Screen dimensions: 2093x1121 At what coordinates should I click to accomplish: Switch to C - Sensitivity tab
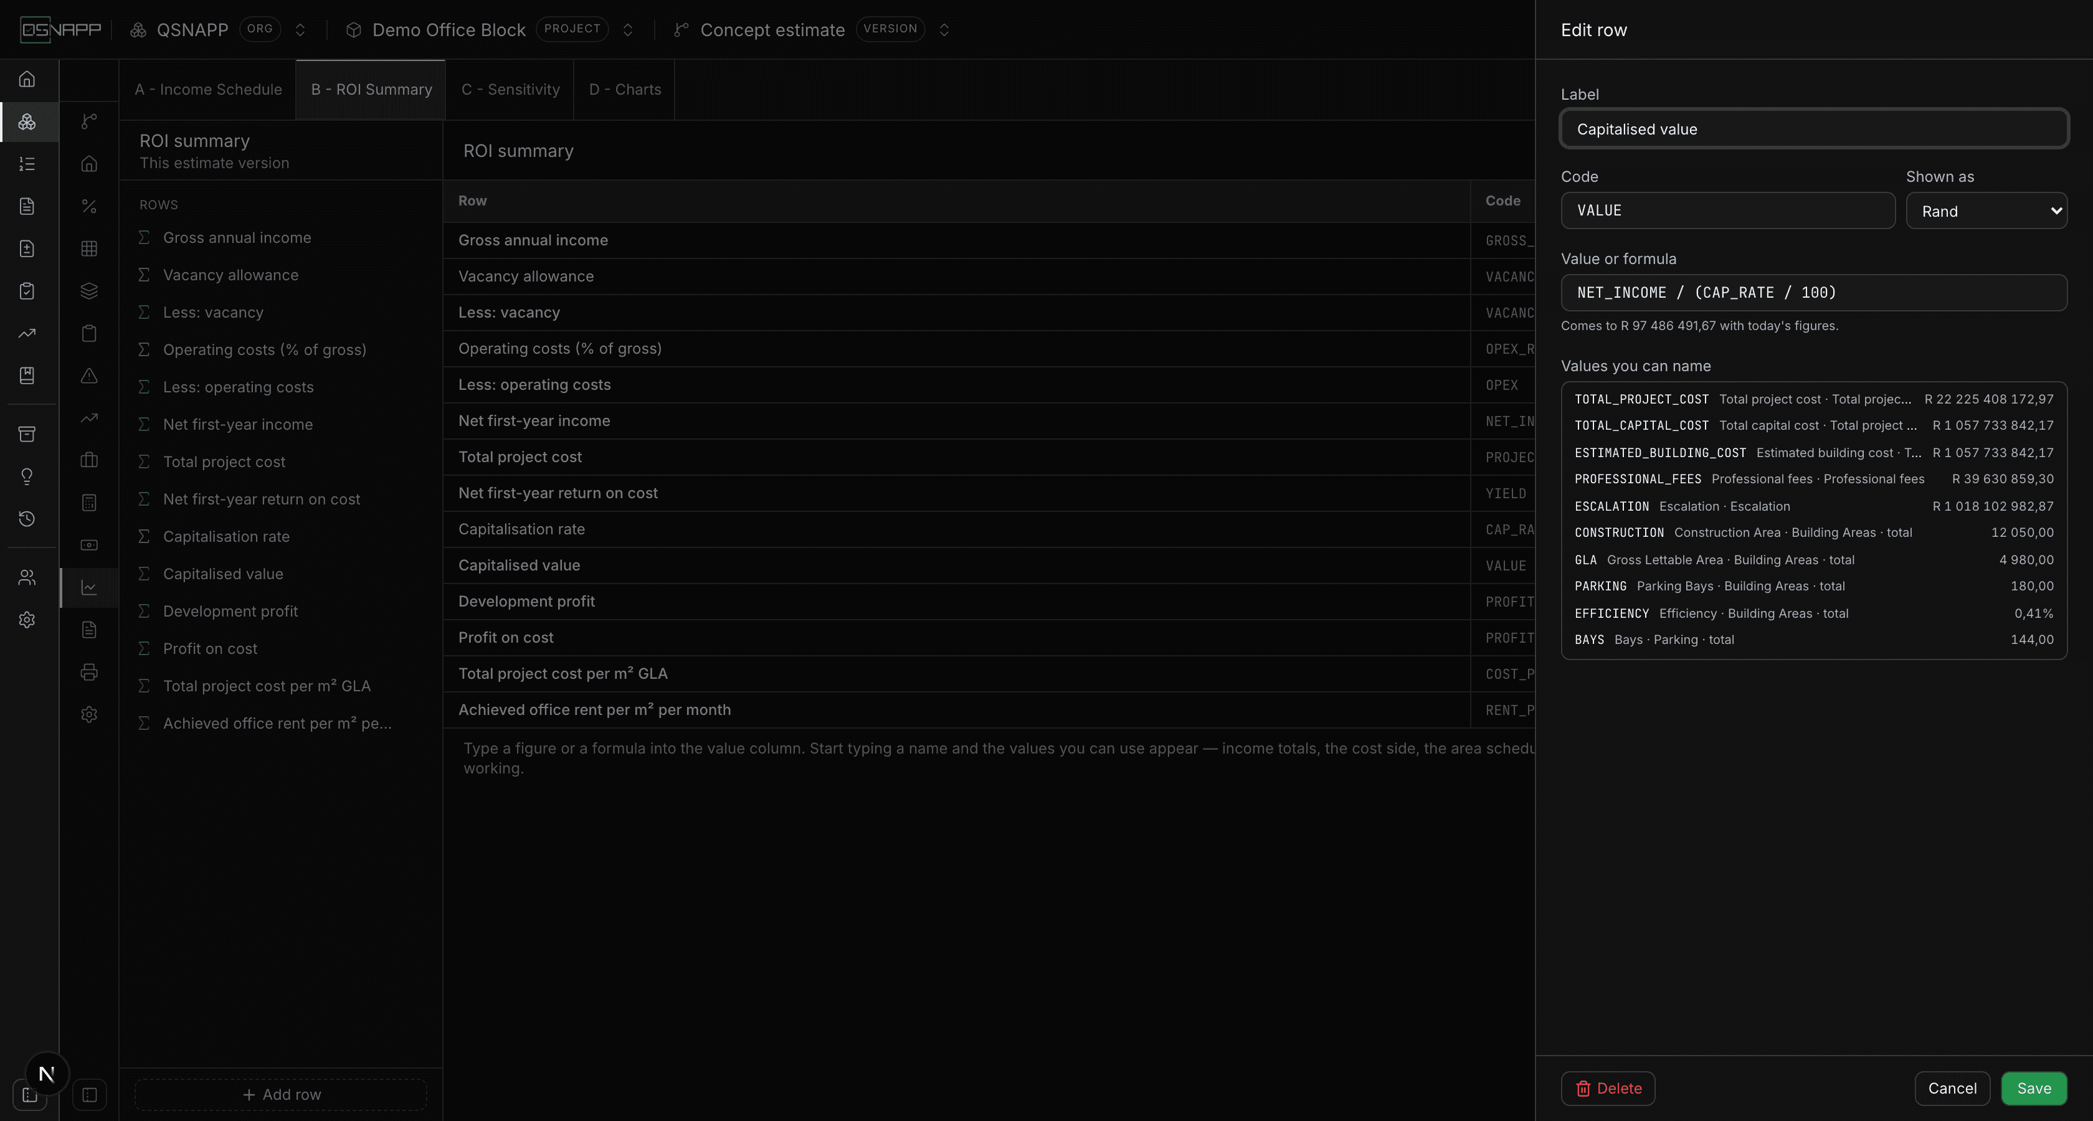(510, 89)
